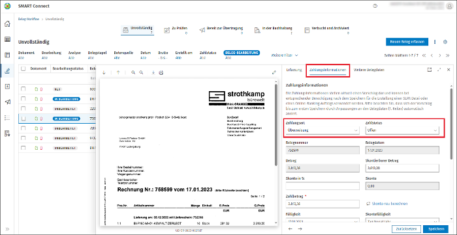This screenshot has width=457, height=235.
Task: Zoom out on the invoice preview
Action: pyautogui.click(x=142, y=73)
